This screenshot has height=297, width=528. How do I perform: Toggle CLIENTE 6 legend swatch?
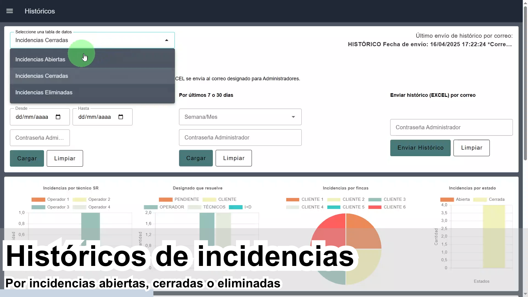click(x=375, y=207)
